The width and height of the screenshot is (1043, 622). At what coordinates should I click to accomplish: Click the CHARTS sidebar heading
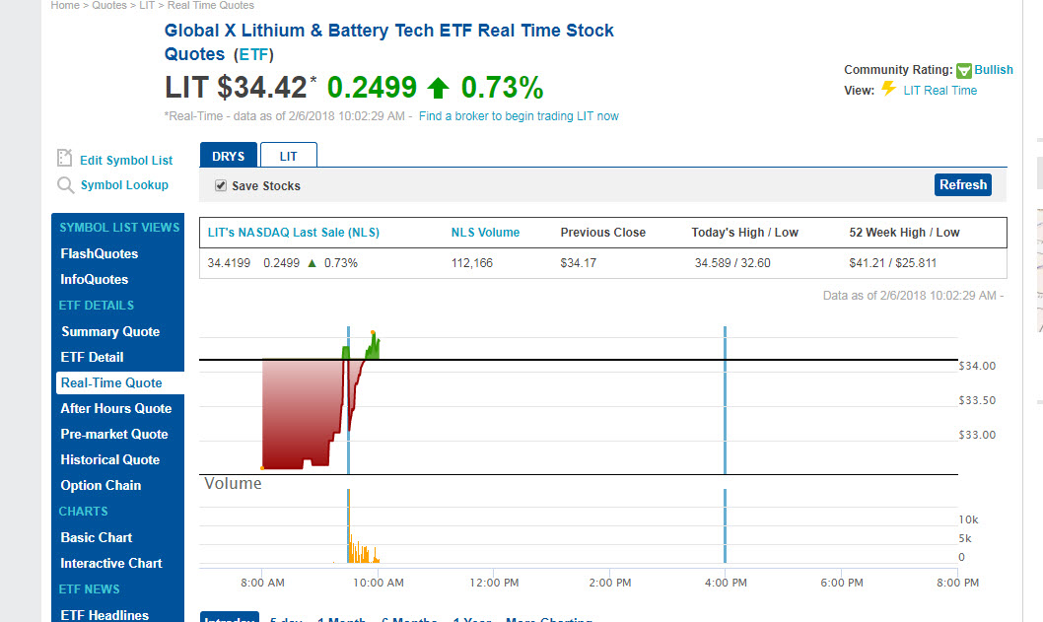coord(83,512)
